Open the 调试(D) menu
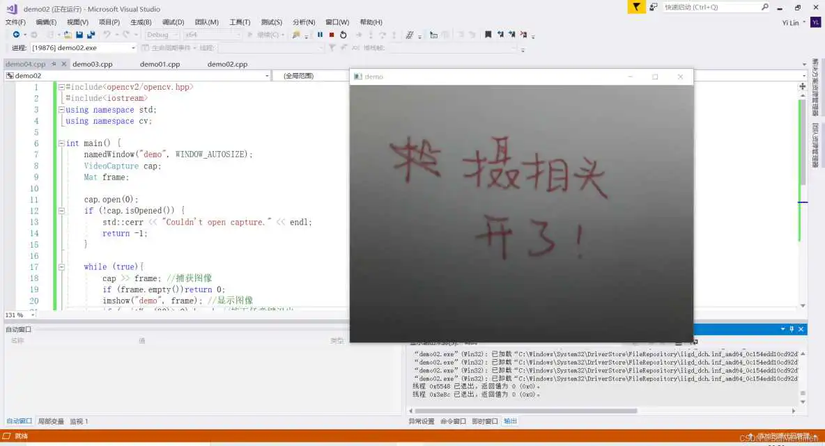 [x=174, y=22]
